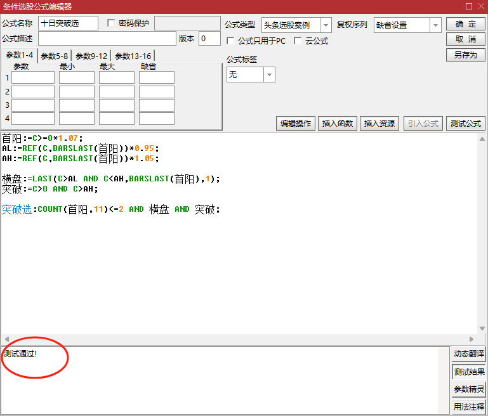
Task: Switch to the 参数13-16 tab
Action: click(133, 56)
